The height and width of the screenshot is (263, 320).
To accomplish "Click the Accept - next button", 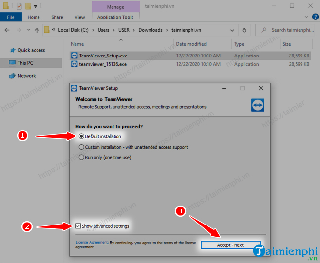I will (230, 245).
